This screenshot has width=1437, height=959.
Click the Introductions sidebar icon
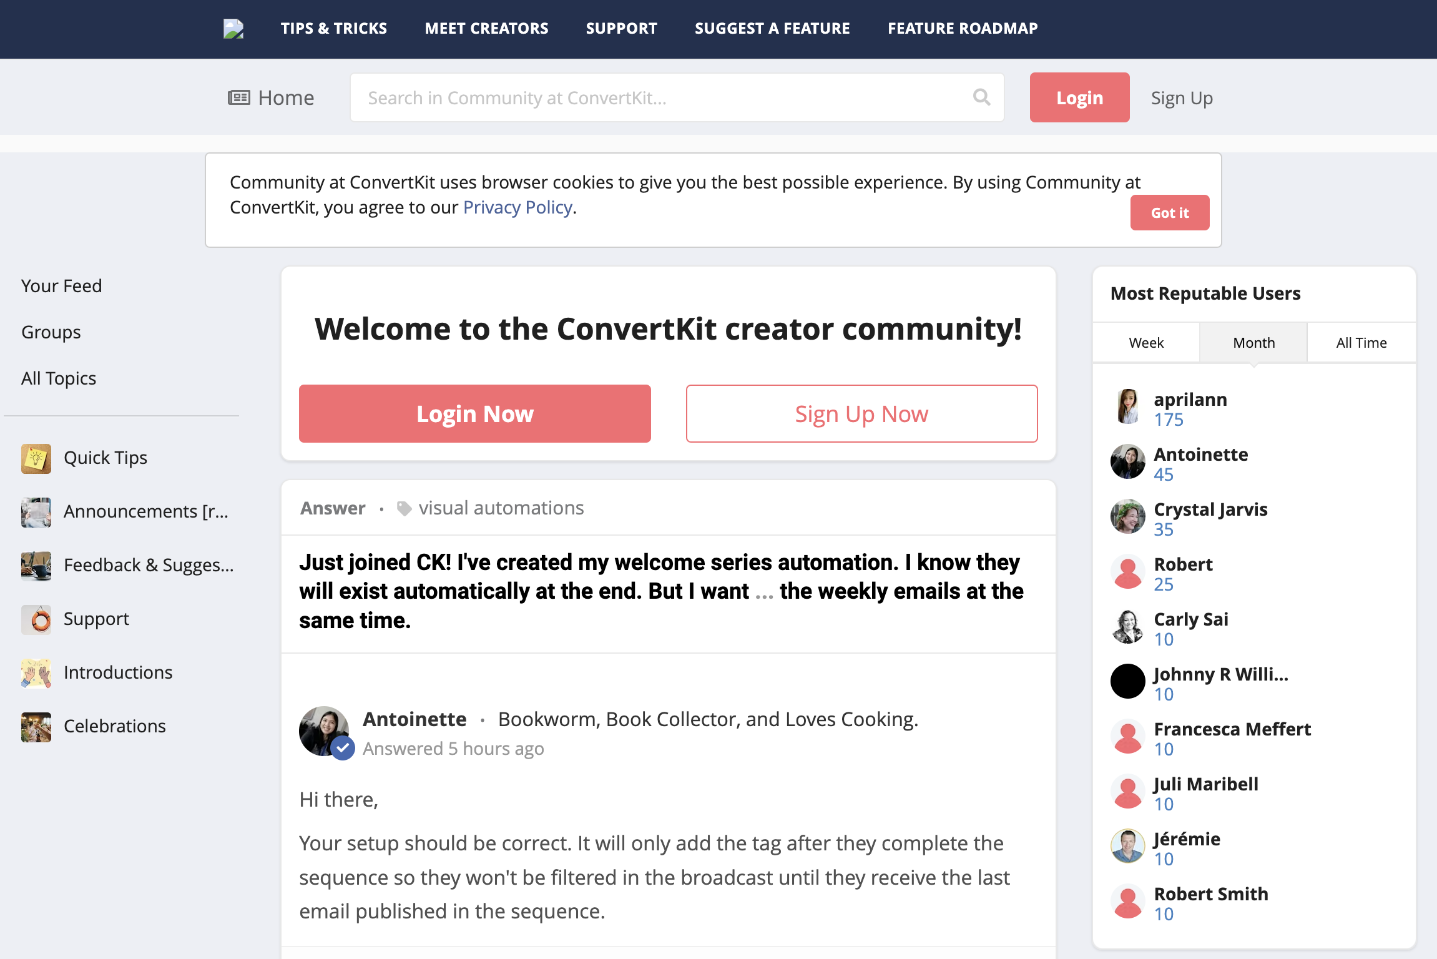tap(37, 672)
